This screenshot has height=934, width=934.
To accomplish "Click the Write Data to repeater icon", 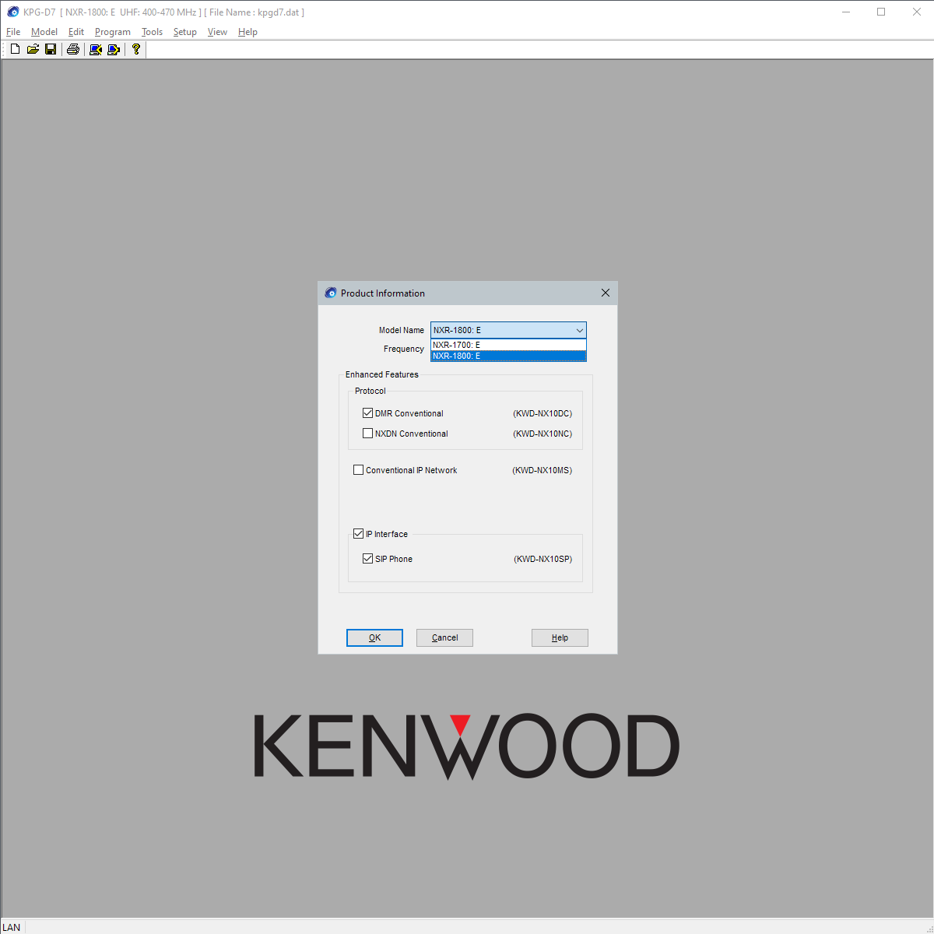I will click(114, 49).
